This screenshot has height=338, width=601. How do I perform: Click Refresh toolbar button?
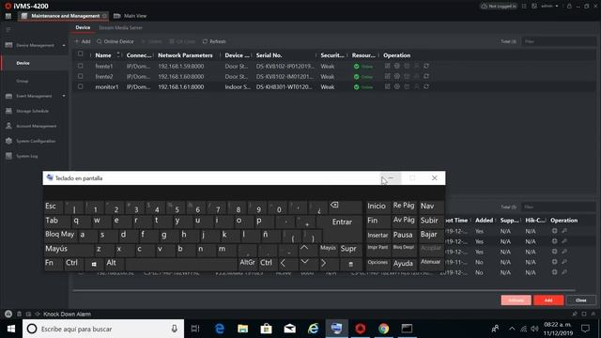pos(214,41)
